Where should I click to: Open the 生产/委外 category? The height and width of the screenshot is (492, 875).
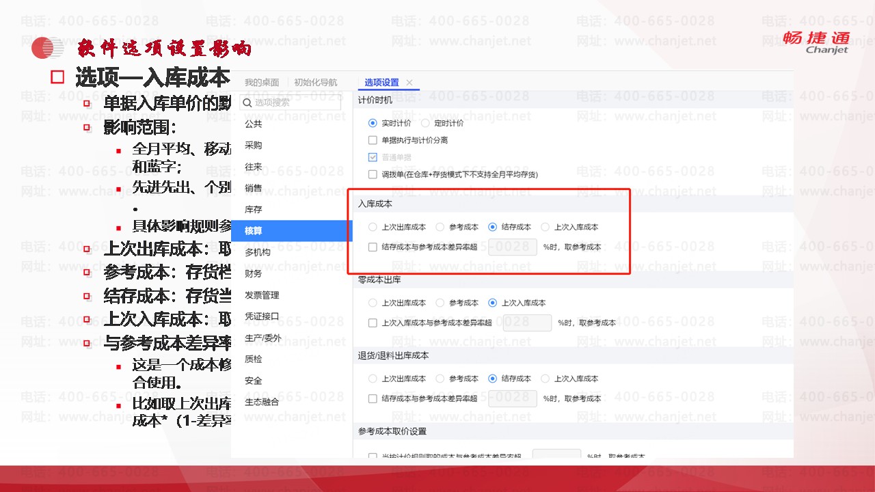[262, 338]
